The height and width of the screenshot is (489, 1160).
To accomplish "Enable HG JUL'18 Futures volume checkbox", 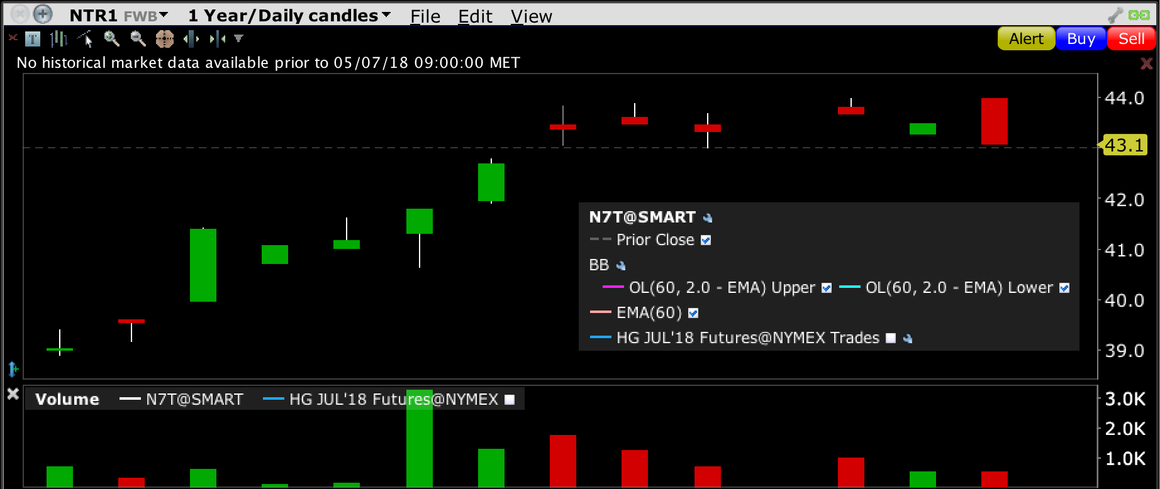I will point(510,400).
